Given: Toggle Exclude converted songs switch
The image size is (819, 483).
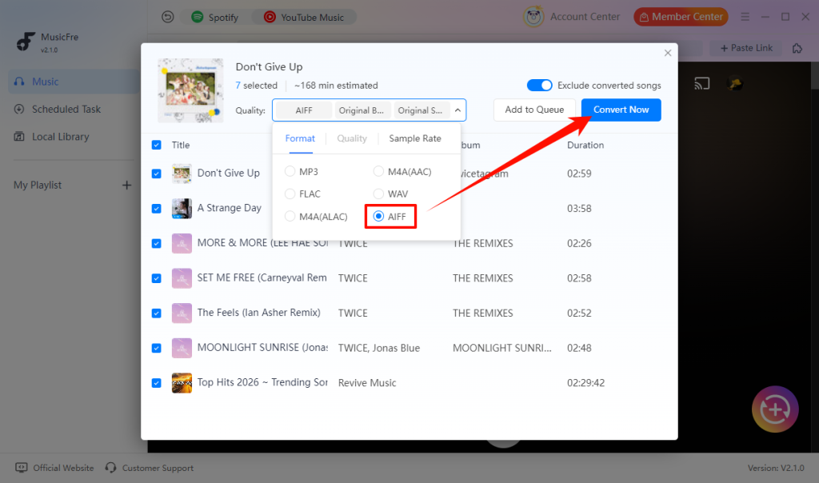Looking at the screenshot, I should (539, 85).
